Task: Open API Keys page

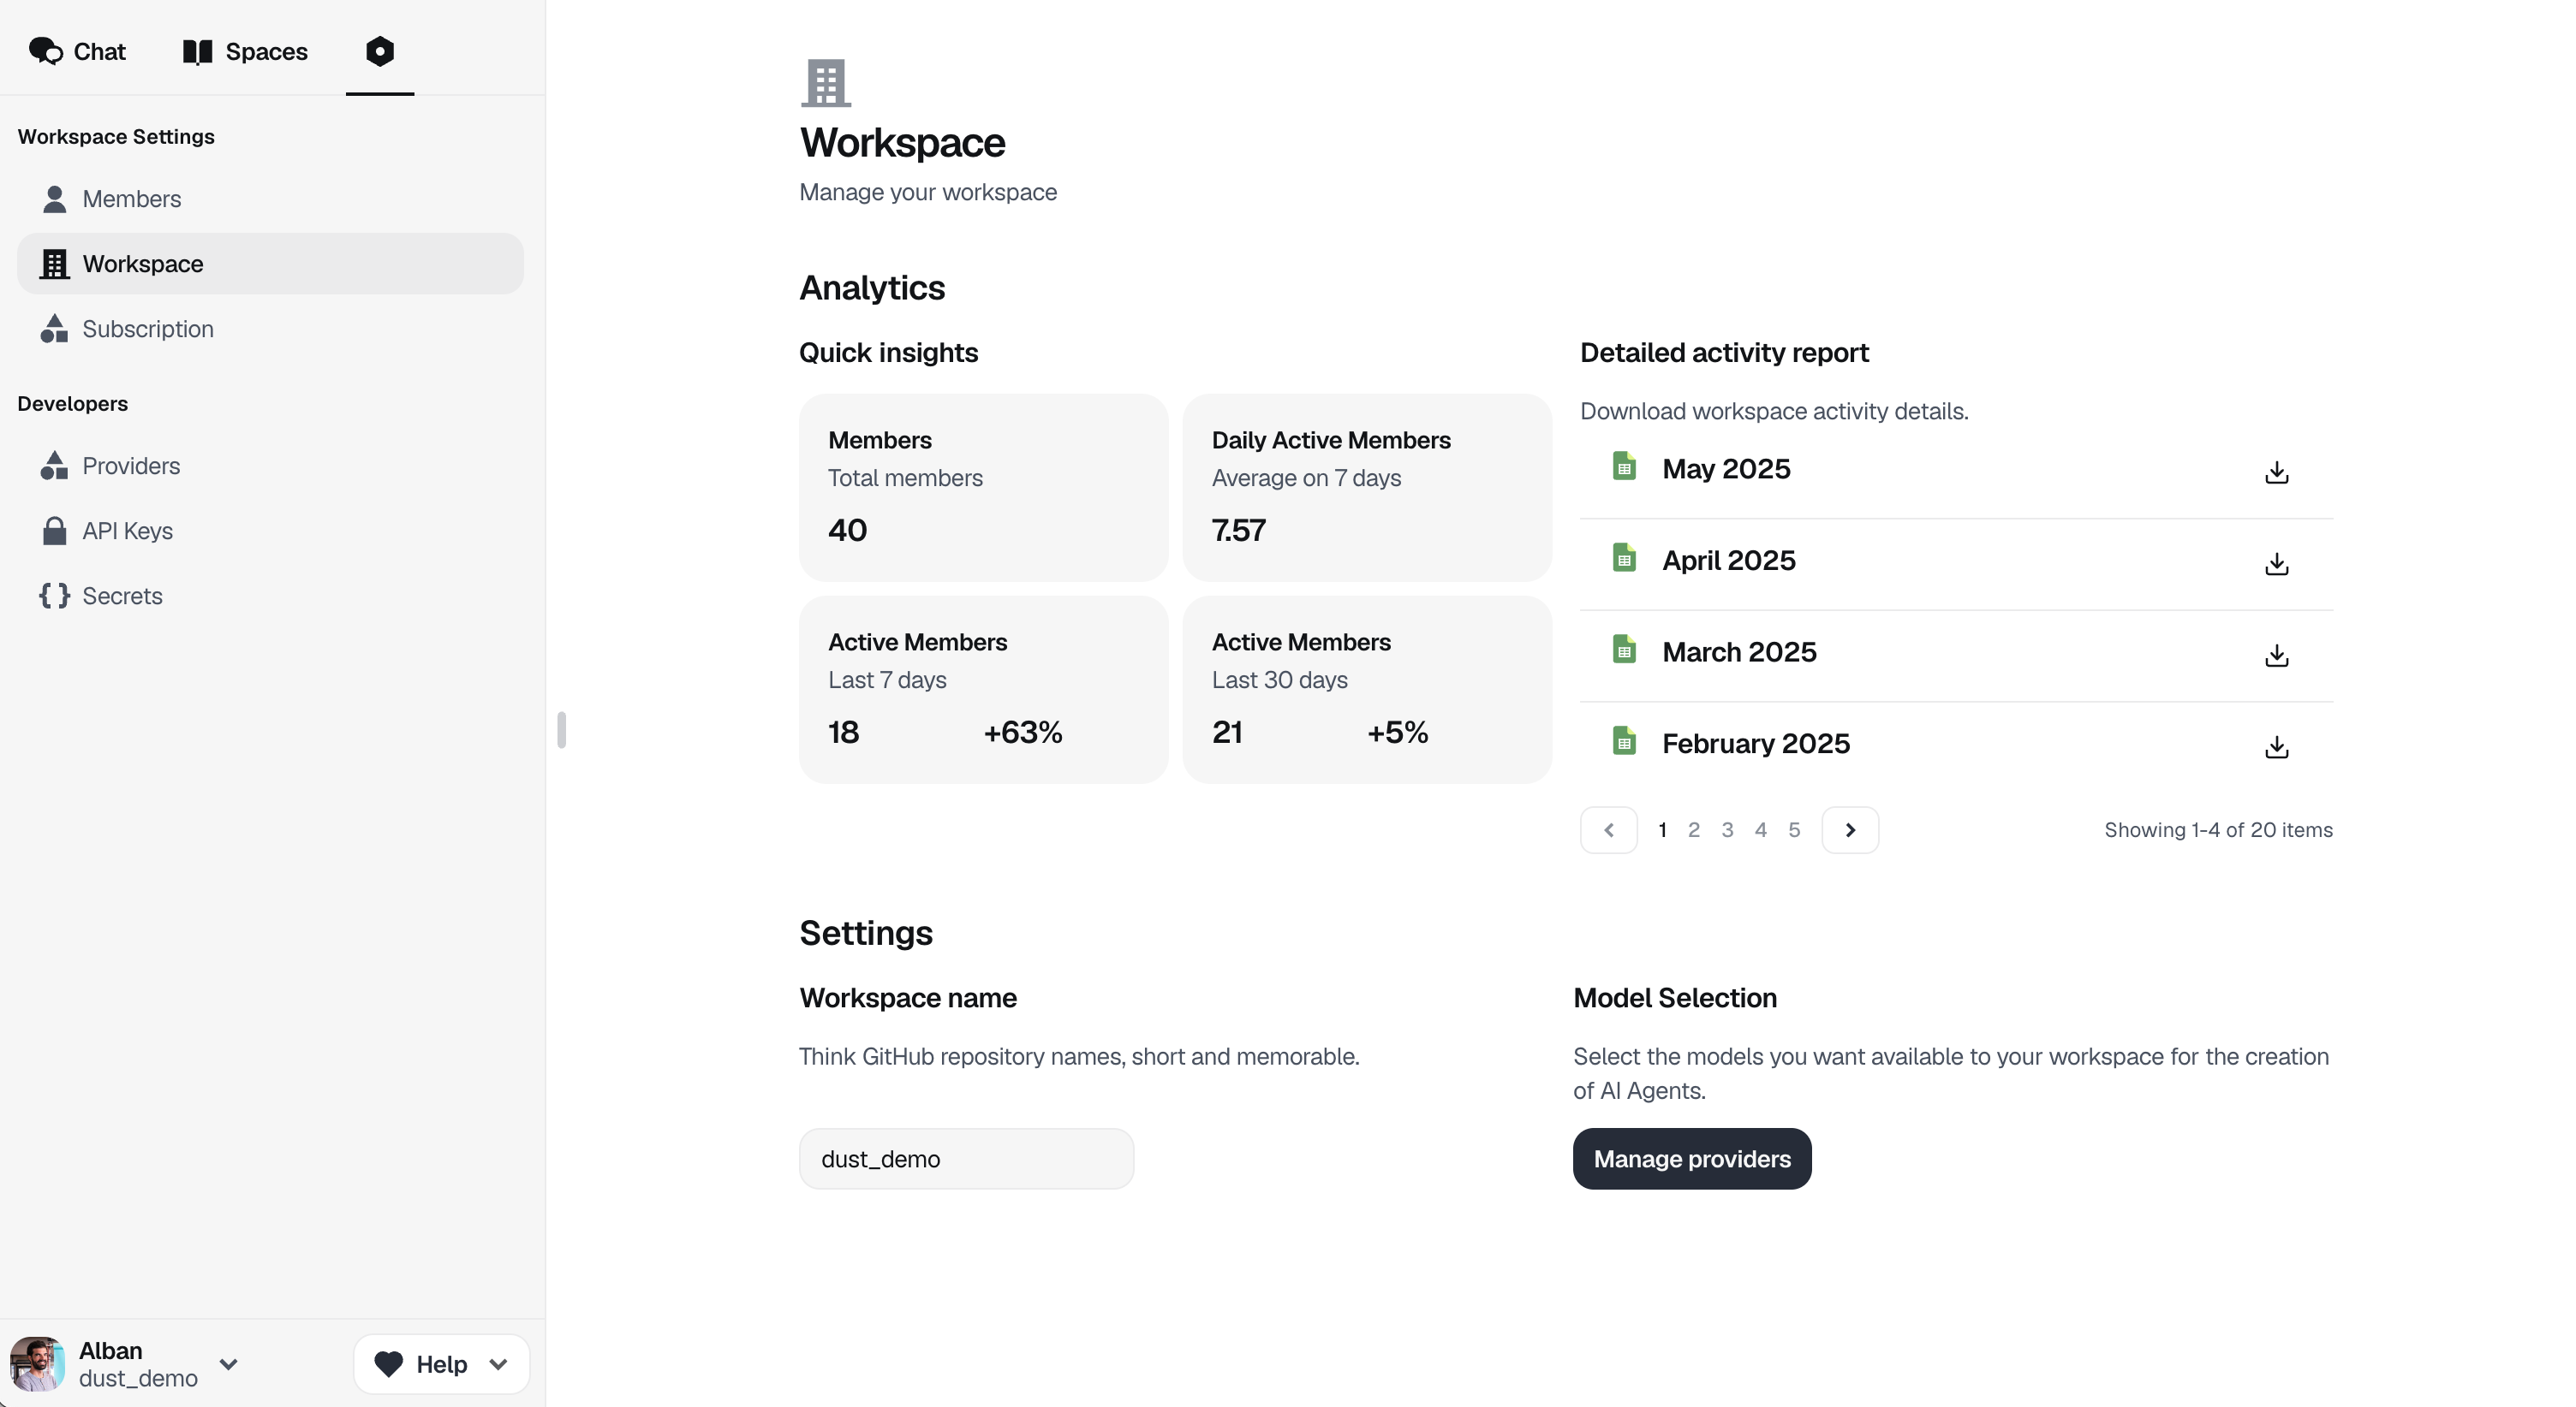Action: [270, 531]
